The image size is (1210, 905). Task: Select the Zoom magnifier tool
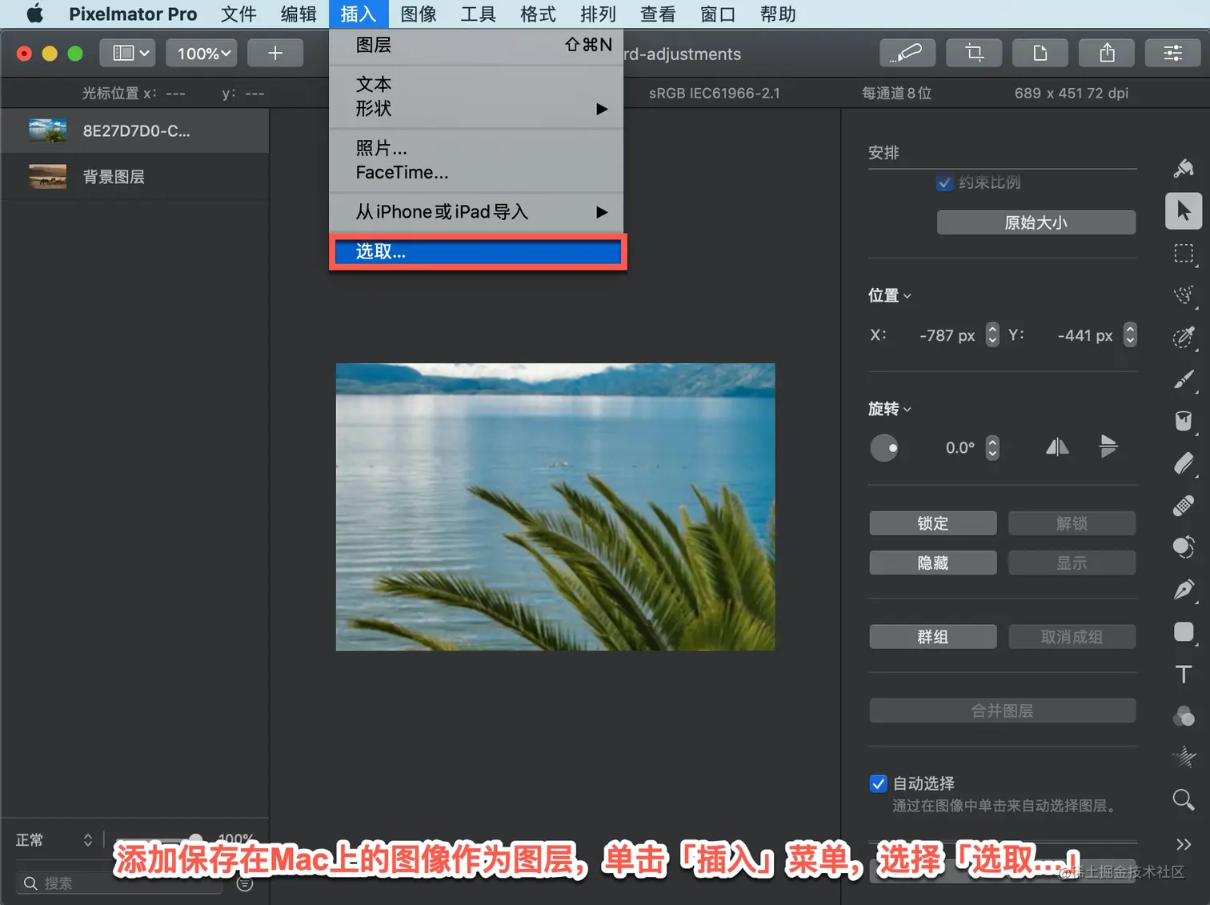tap(1184, 799)
